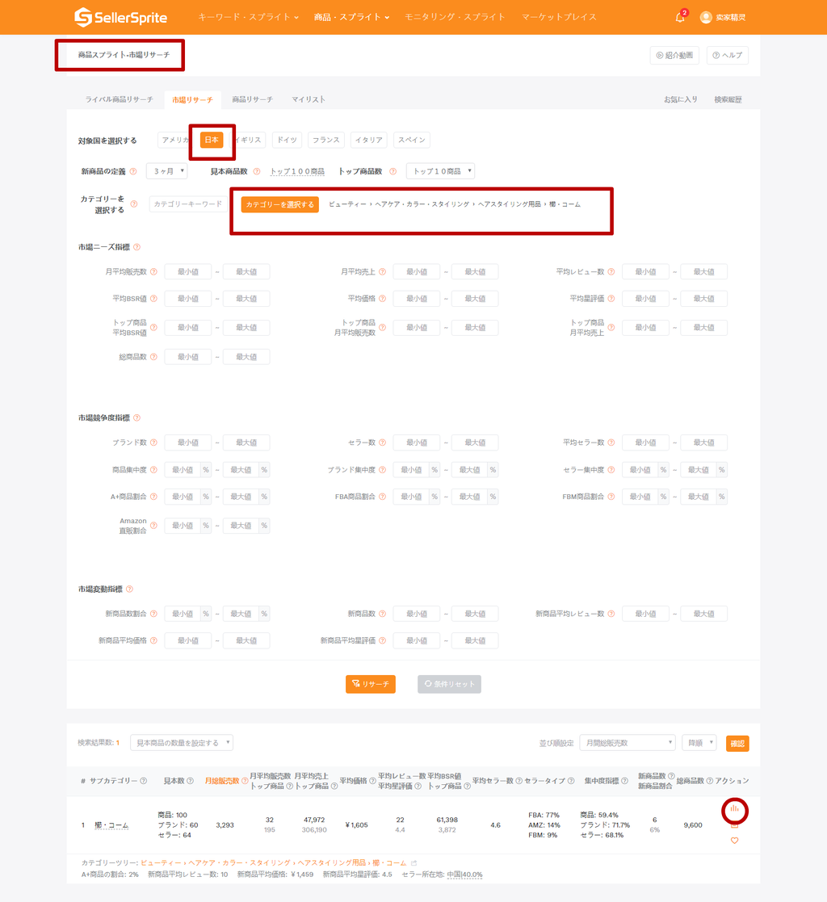
Task: Click ブランド数 最小値 input
Action: (x=187, y=443)
